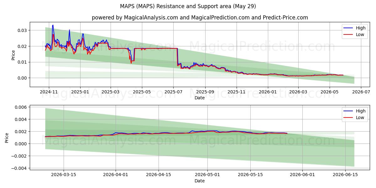Click the November 2024 price spike peak in top chart
Image resolution: width=376 pixels, height=188 pixels.
pyautogui.click(x=53, y=25)
